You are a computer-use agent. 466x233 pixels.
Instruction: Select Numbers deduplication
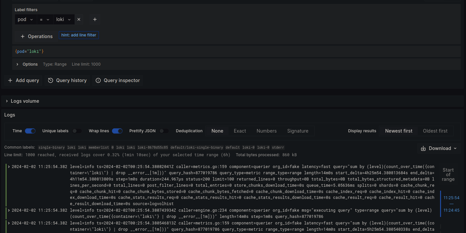coord(267,131)
